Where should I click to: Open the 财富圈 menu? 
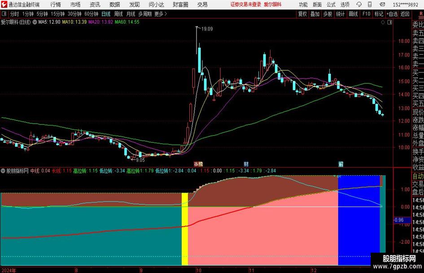pyautogui.click(x=180, y=4)
